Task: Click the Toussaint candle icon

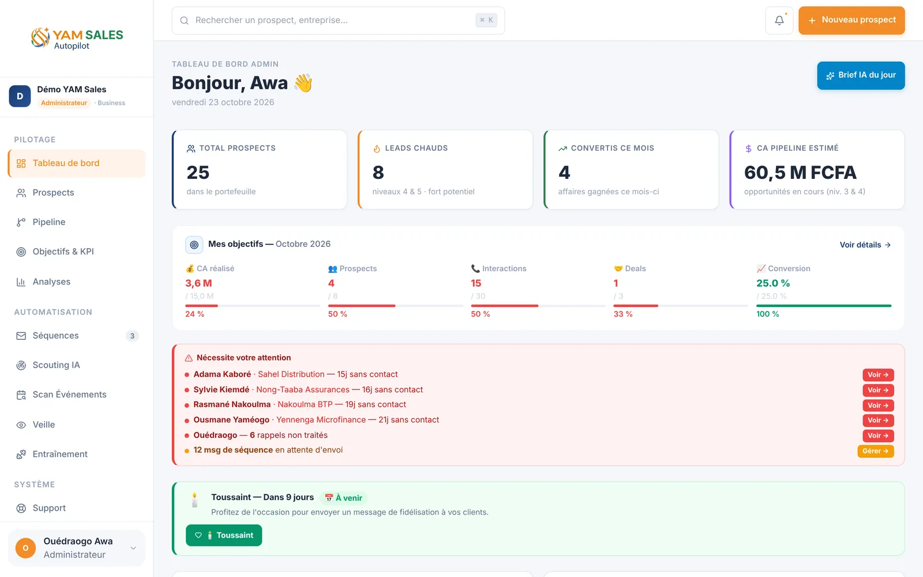Action: 194,500
